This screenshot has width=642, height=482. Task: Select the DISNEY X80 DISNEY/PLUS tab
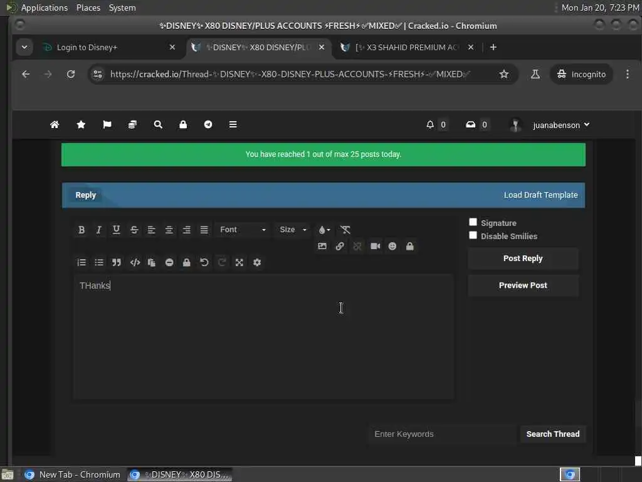coord(259,47)
